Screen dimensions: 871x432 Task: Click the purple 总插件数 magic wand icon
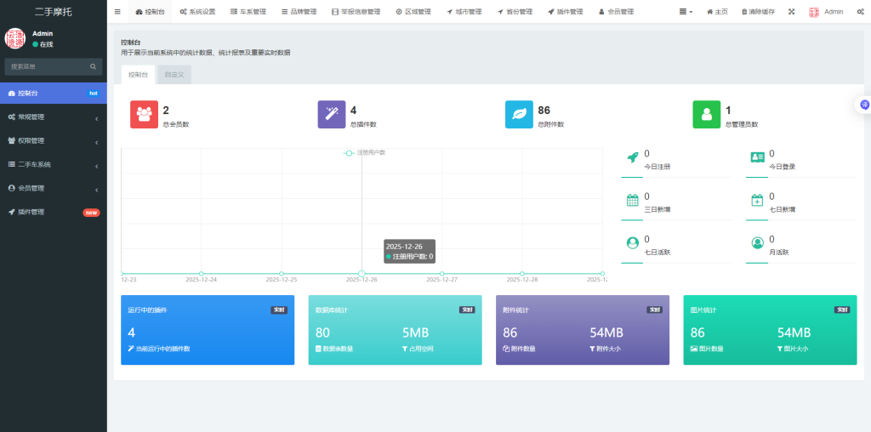coord(331,115)
